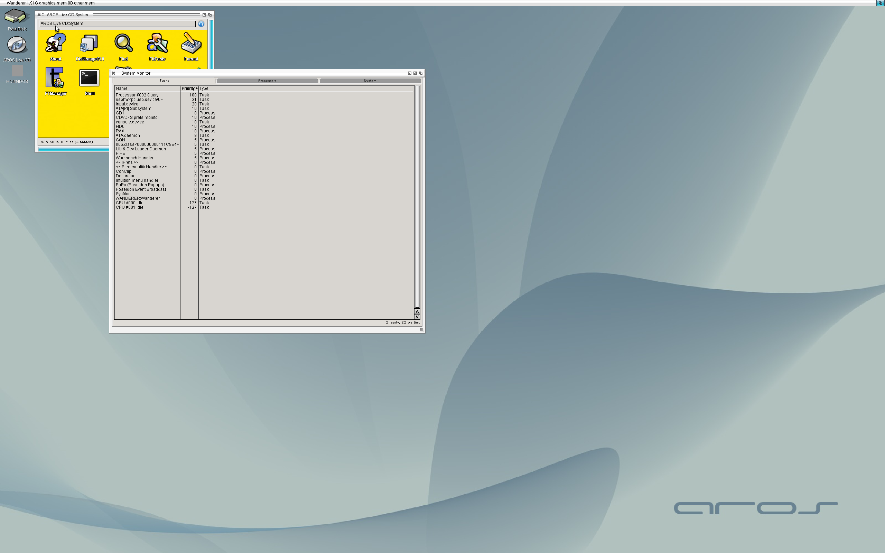Select the Intuition menu handler row
This screenshot has height=553, width=885.
[264, 181]
